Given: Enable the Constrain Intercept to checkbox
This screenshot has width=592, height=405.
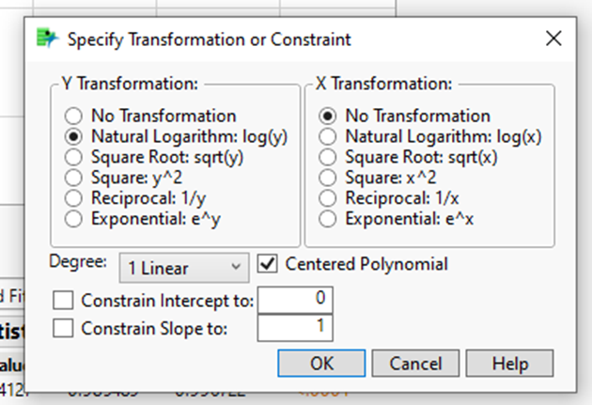Looking at the screenshot, I should pyautogui.click(x=65, y=302).
